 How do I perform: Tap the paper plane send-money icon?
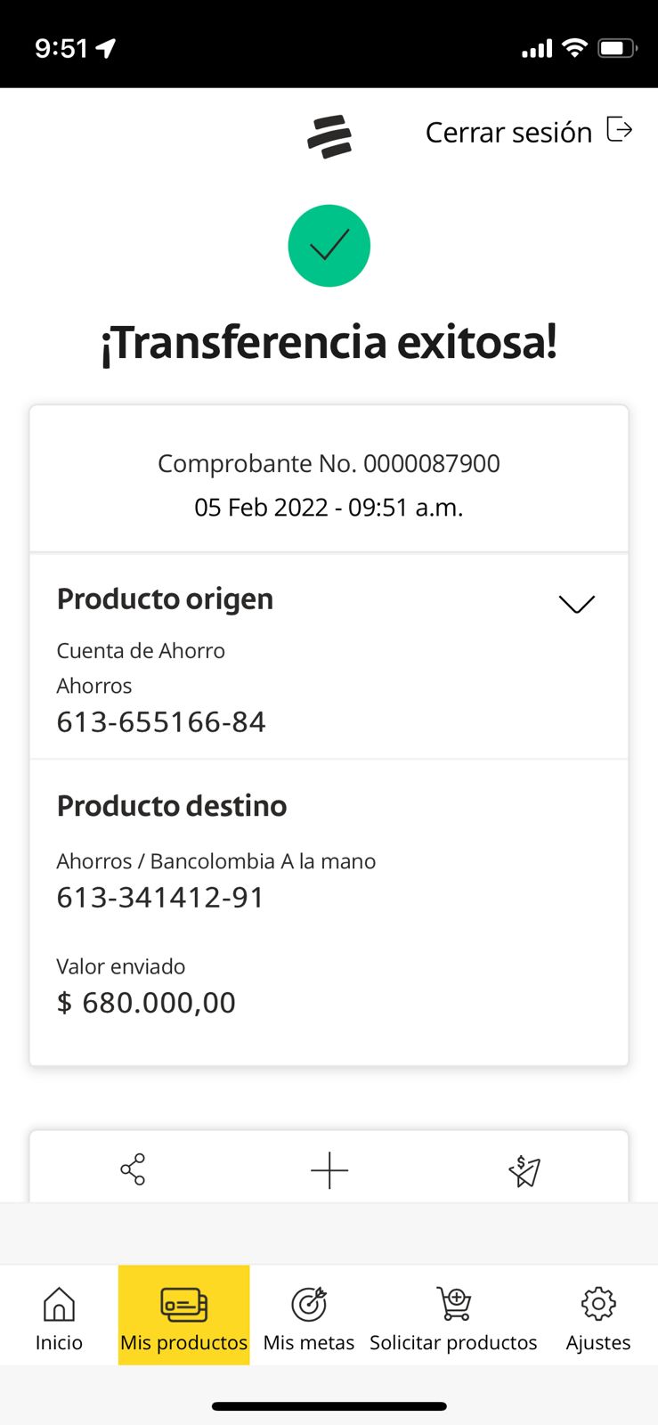click(x=524, y=1170)
